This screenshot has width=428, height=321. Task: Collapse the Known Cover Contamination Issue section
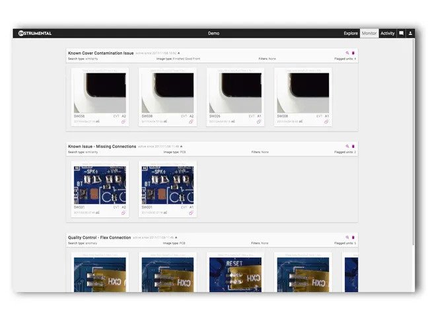[179, 54]
